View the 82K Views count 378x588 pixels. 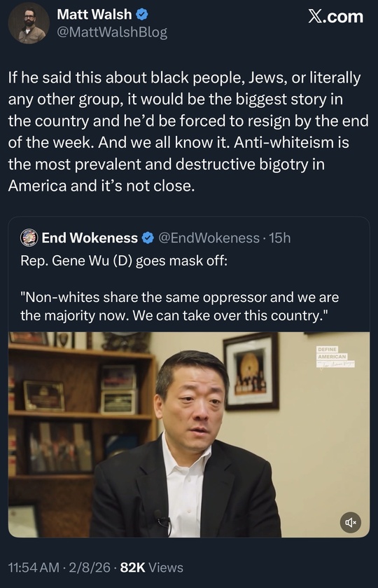[x=152, y=568]
